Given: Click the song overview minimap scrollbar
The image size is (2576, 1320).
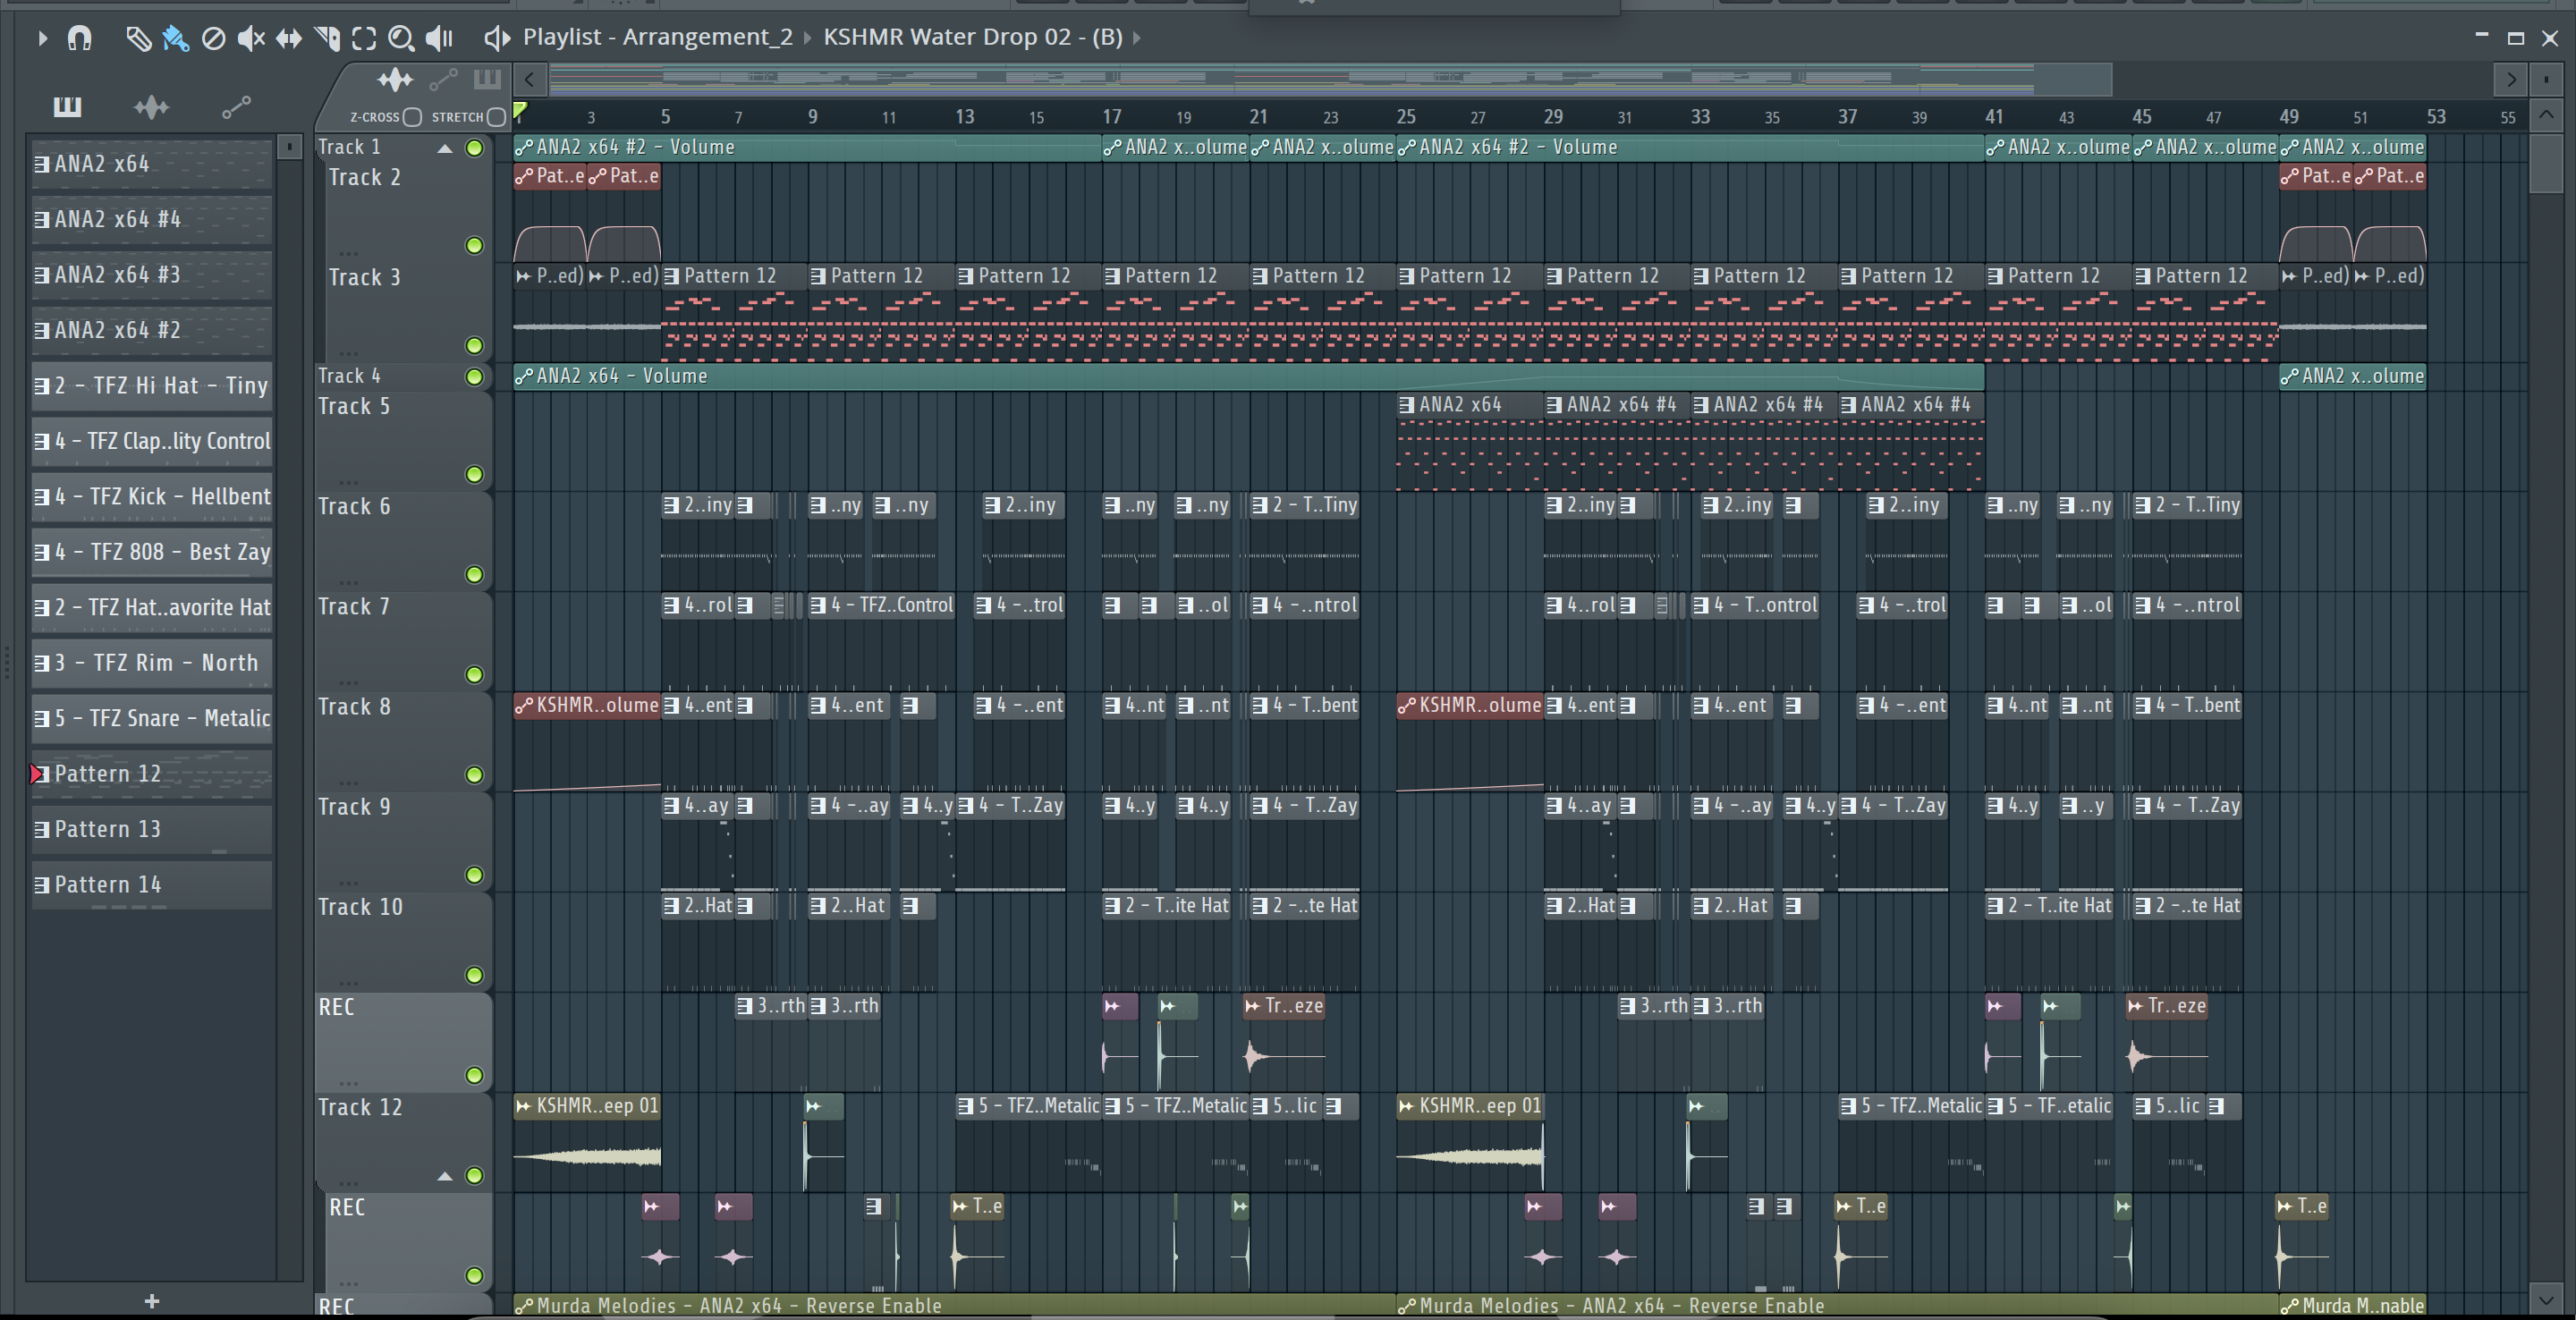Looking at the screenshot, I should (x=1330, y=79).
